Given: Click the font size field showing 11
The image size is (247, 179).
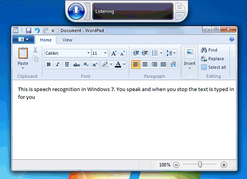Looking at the screenshot, I should pyautogui.click(x=97, y=53).
